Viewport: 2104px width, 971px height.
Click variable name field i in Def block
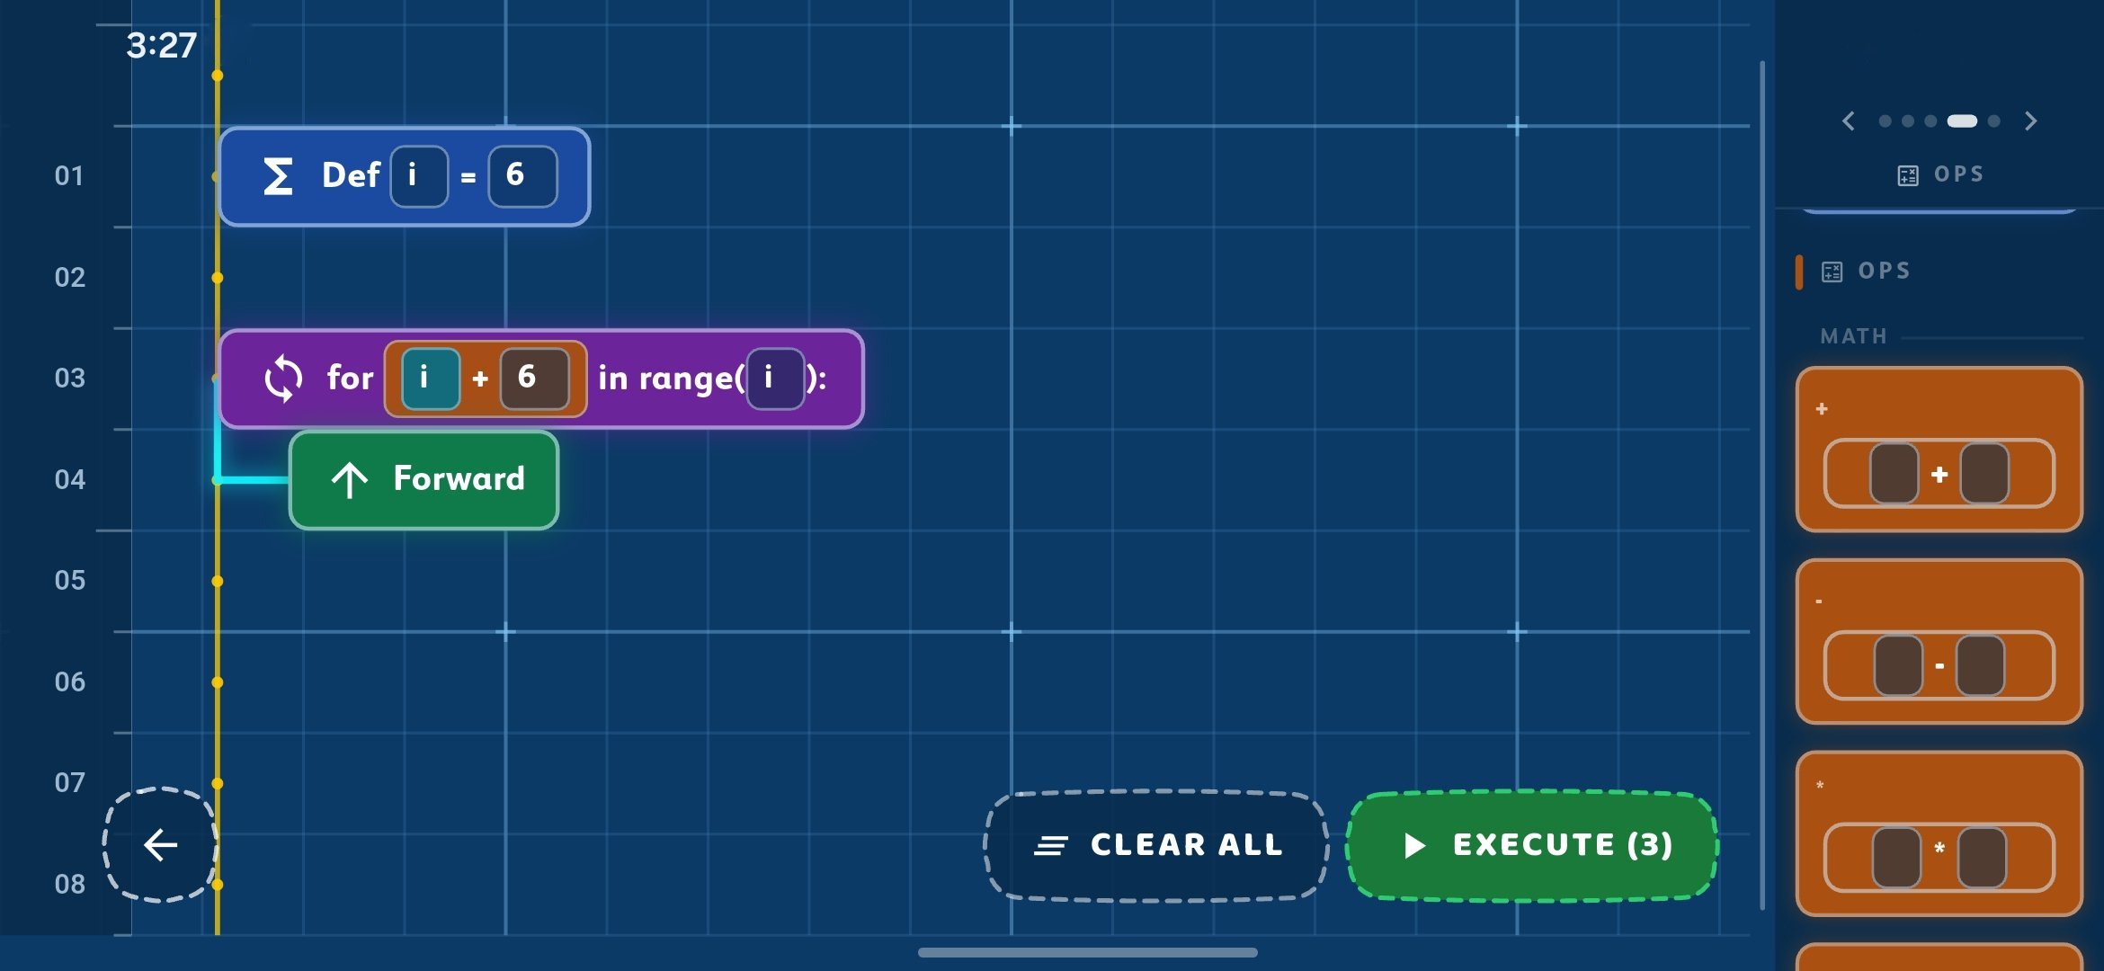(419, 176)
